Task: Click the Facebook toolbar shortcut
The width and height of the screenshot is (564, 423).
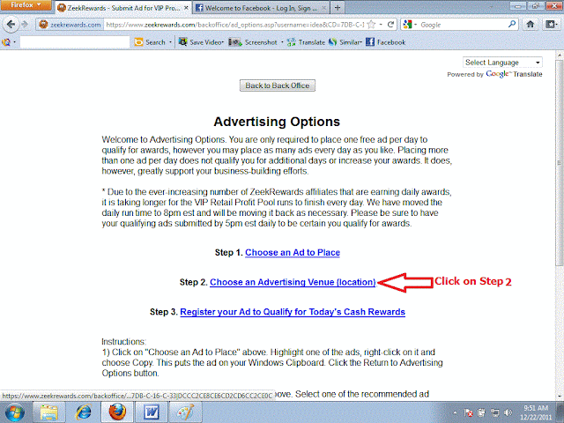Action: coord(386,42)
